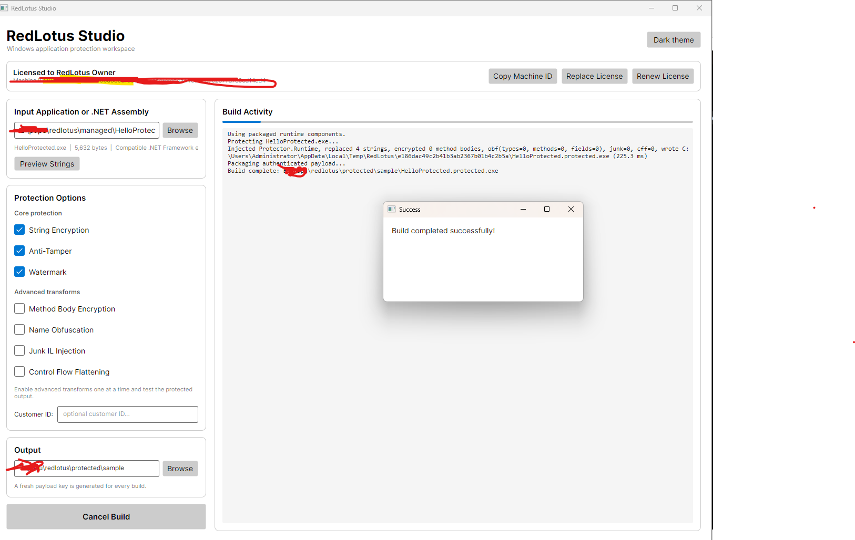Open Replace License dialog
The image size is (855, 540).
click(594, 76)
